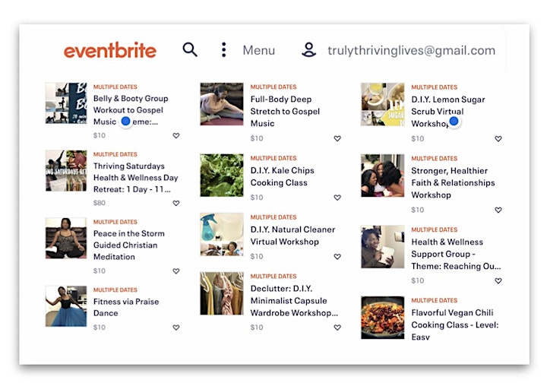This screenshot has width=547, height=386.
Task: Click the search magnifying glass icon
Action: tap(190, 50)
